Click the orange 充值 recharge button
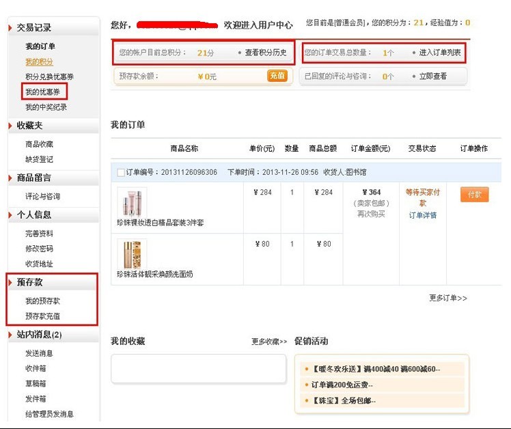 [x=277, y=76]
